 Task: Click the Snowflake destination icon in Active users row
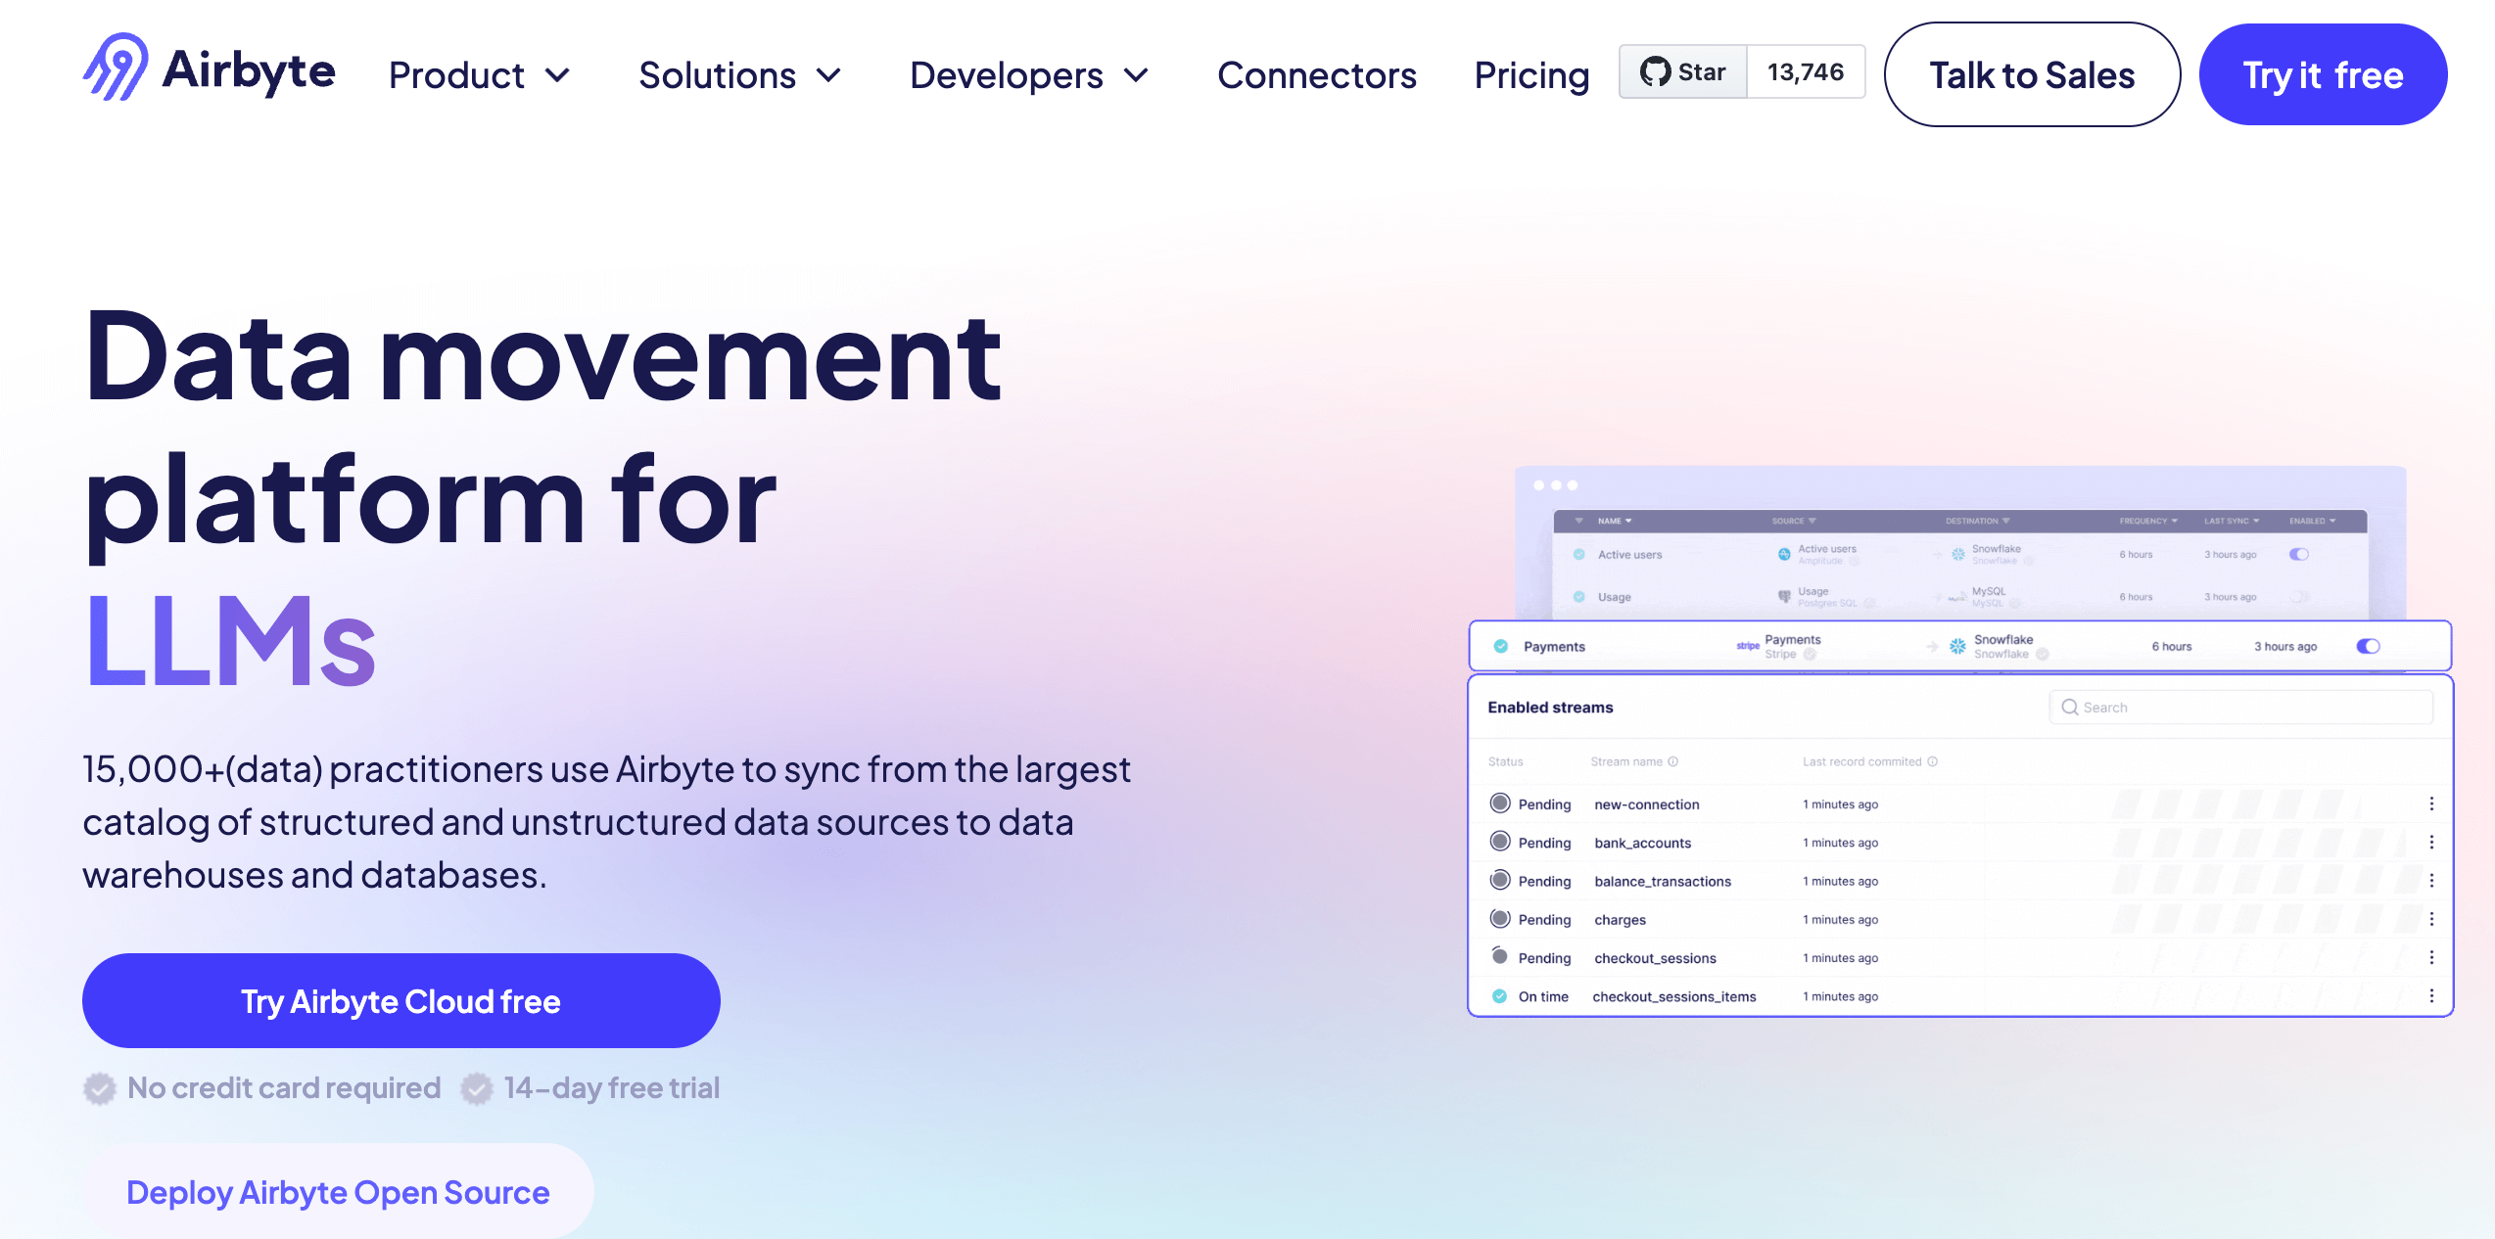pyautogui.click(x=1958, y=555)
